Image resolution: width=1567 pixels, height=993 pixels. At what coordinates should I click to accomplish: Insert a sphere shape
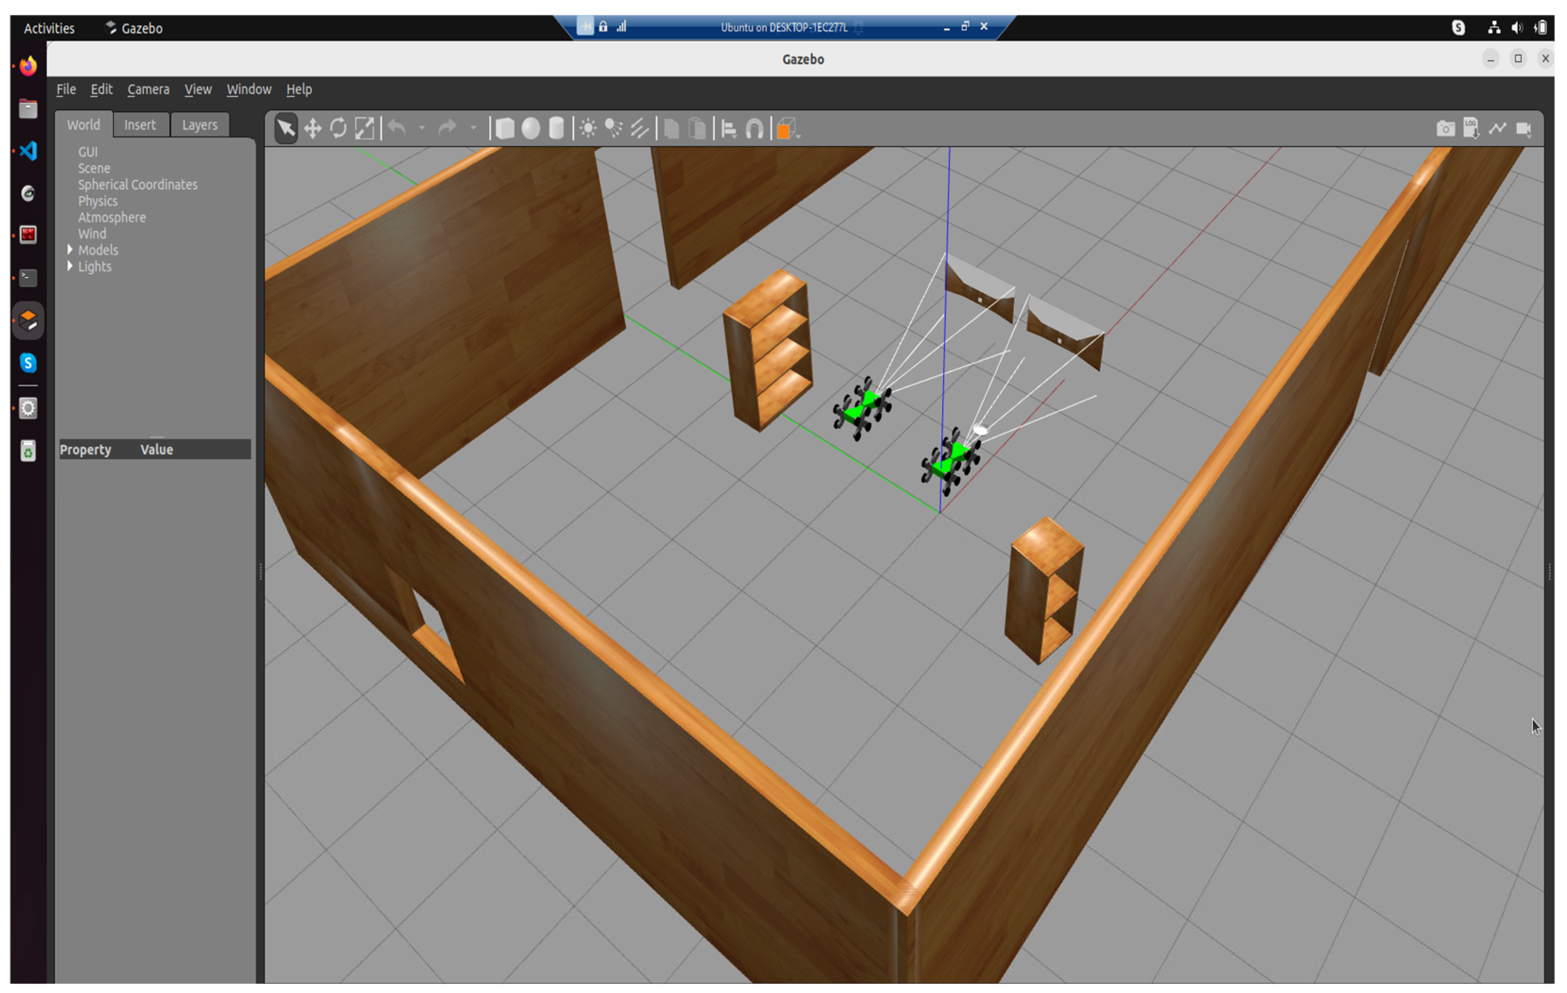coord(531,128)
